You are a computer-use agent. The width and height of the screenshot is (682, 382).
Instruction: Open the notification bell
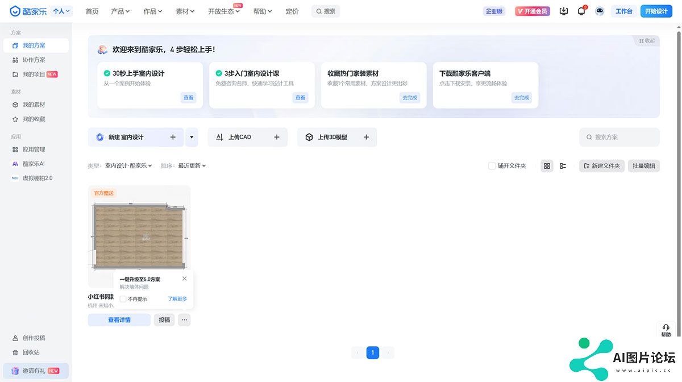pos(581,11)
